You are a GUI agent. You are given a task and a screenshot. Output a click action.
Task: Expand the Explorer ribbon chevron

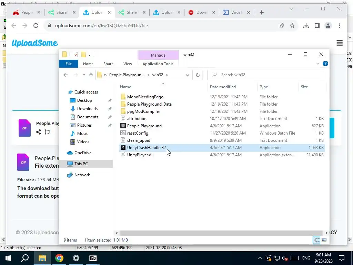[318, 63]
